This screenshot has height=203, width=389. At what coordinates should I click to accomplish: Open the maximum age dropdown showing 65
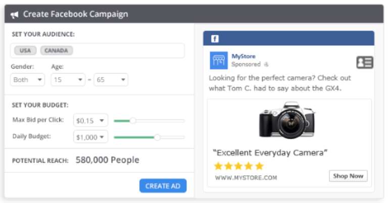coord(111,80)
